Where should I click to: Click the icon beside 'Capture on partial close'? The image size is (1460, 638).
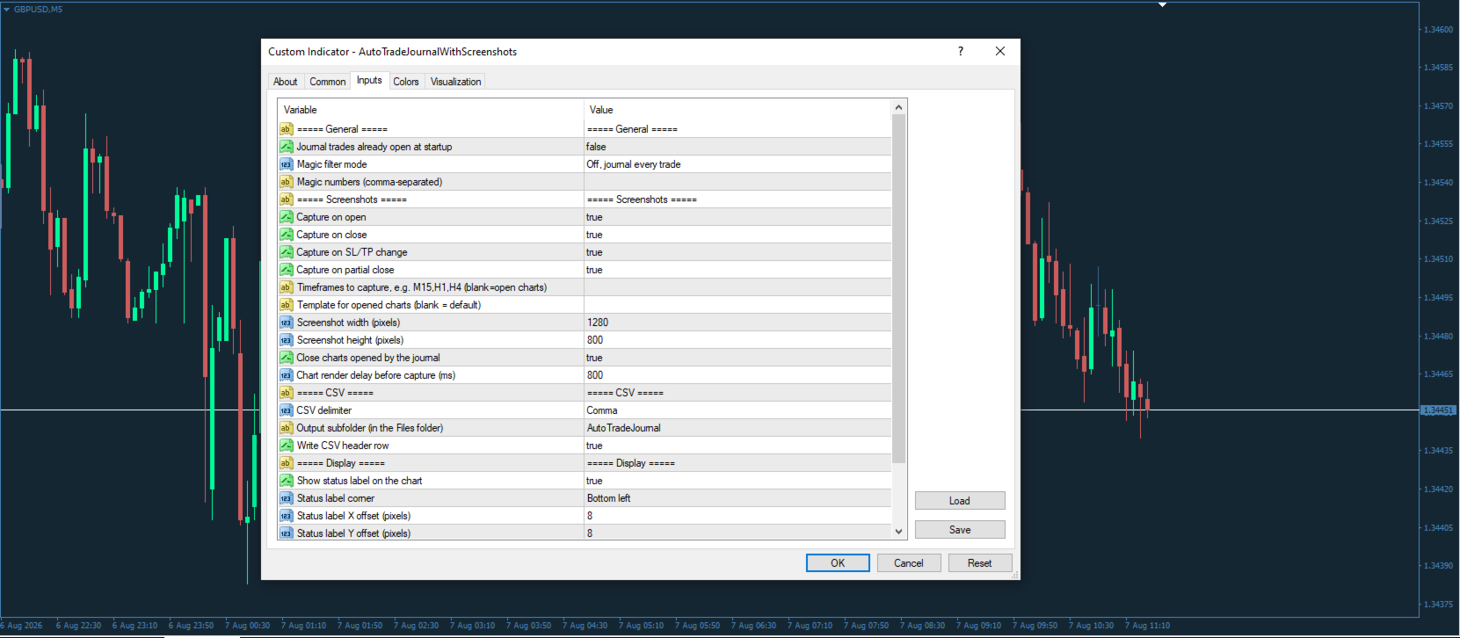pos(286,270)
